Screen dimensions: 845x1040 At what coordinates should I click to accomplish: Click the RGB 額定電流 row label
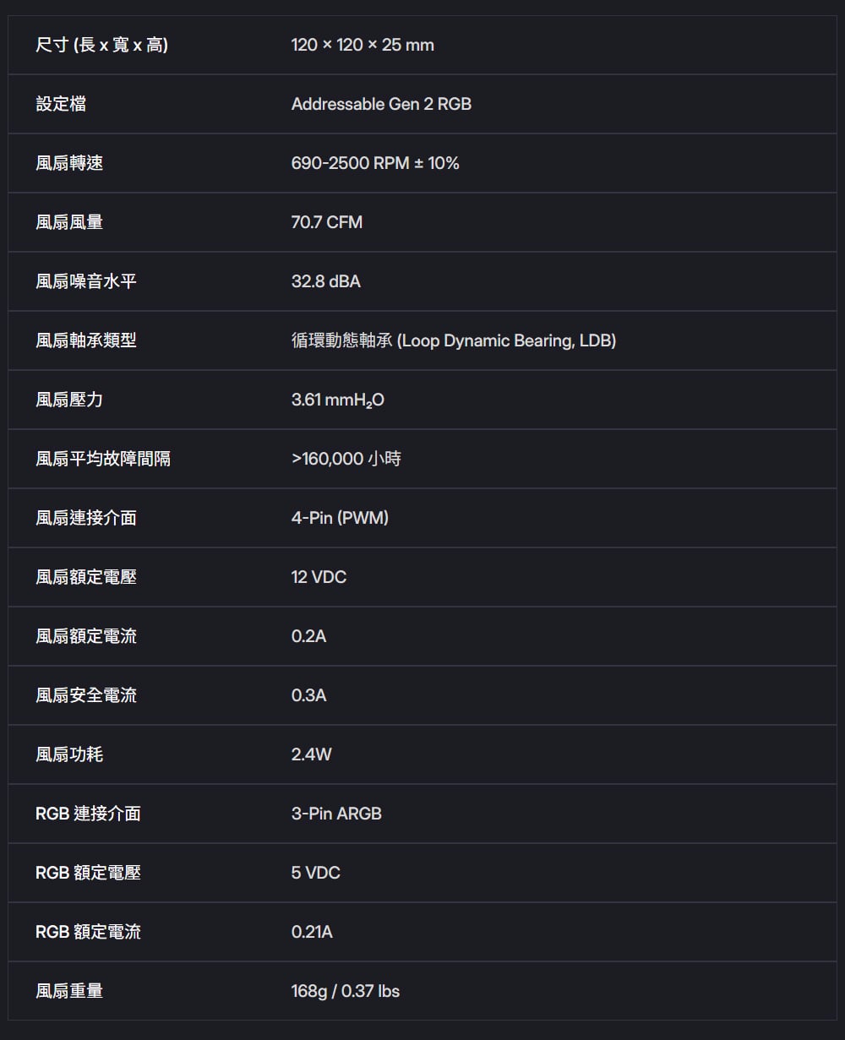tap(88, 932)
